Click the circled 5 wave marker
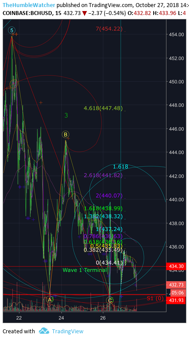This screenshot has height=339, width=189. click(11, 30)
